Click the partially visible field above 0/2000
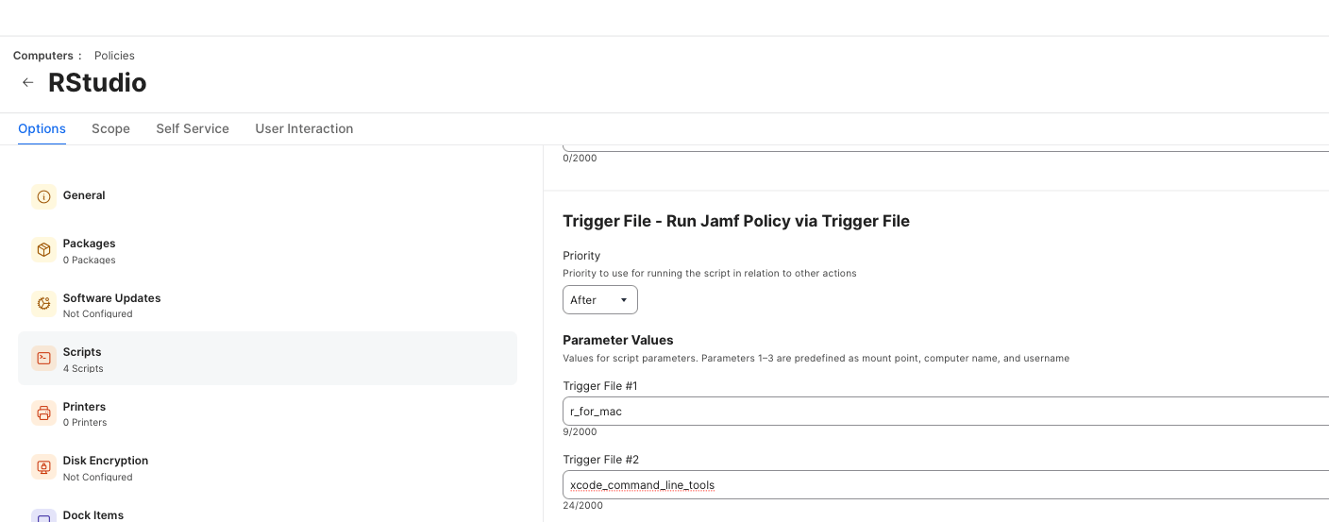The image size is (1329, 522). click(946, 148)
